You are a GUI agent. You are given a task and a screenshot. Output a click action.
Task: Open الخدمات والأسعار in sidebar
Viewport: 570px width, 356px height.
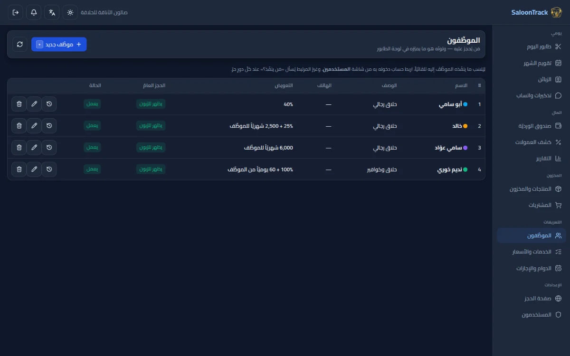point(532,252)
